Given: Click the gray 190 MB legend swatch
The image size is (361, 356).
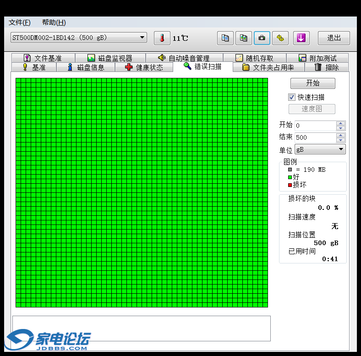Looking at the screenshot, I should (x=290, y=170).
